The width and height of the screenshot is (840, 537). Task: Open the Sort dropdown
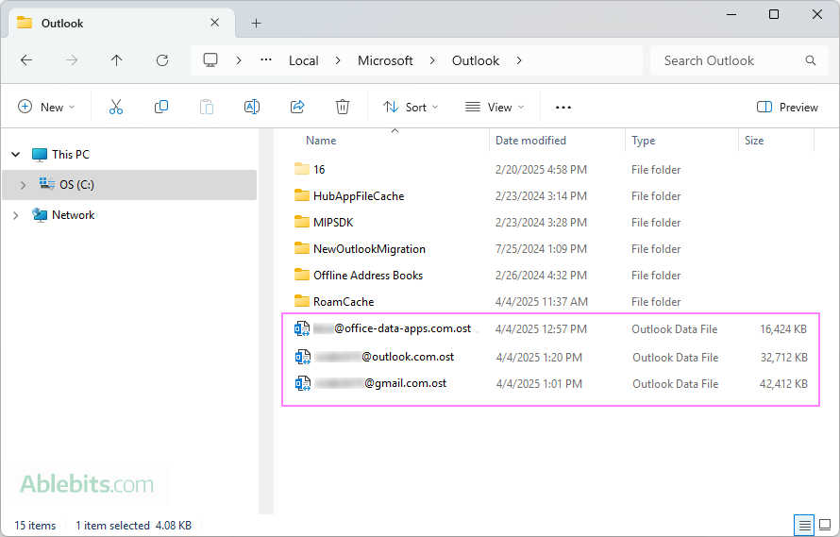tap(411, 108)
